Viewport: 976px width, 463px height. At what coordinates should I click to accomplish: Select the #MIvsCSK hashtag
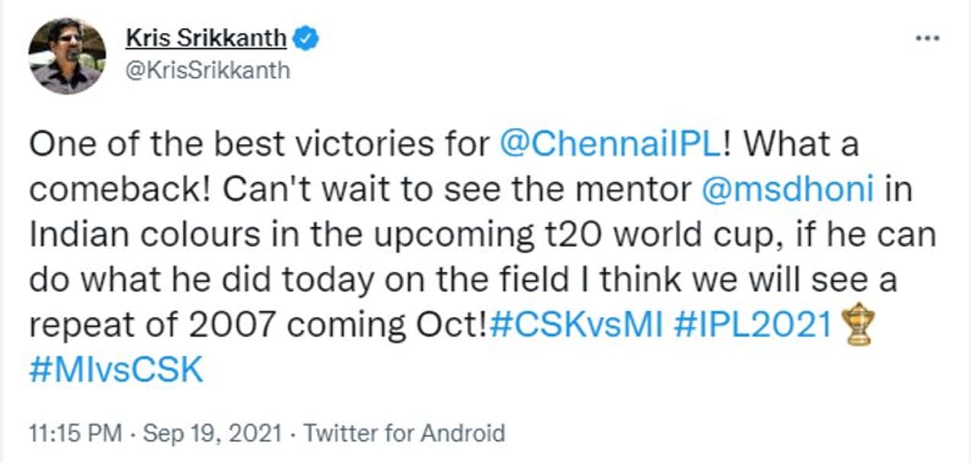[117, 371]
